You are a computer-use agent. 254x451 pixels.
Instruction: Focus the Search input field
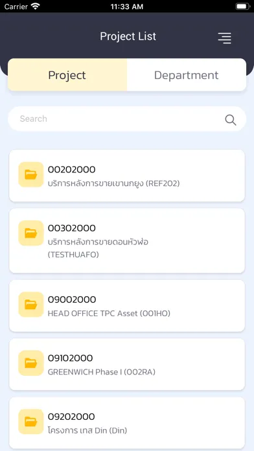pyautogui.click(x=127, y=119)
